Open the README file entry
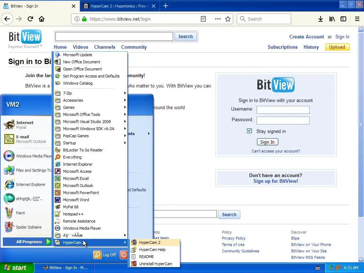The image size is (364, 273). [154, 257]
